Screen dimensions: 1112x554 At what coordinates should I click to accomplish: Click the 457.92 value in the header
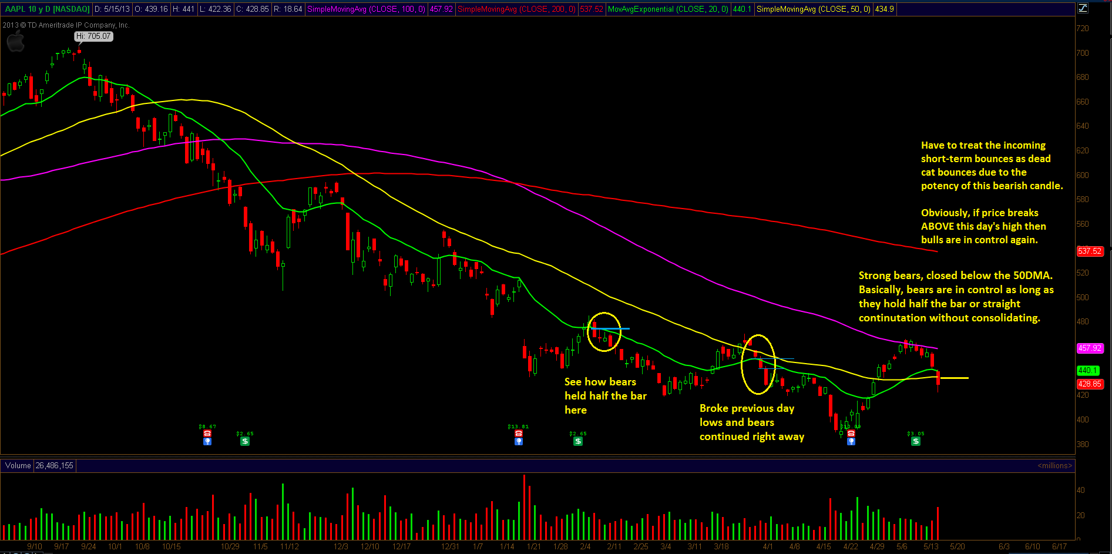441,9
